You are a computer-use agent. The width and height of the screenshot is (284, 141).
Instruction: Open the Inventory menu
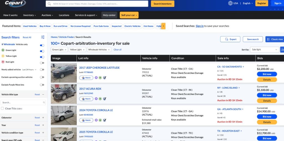tap(29, 15)
